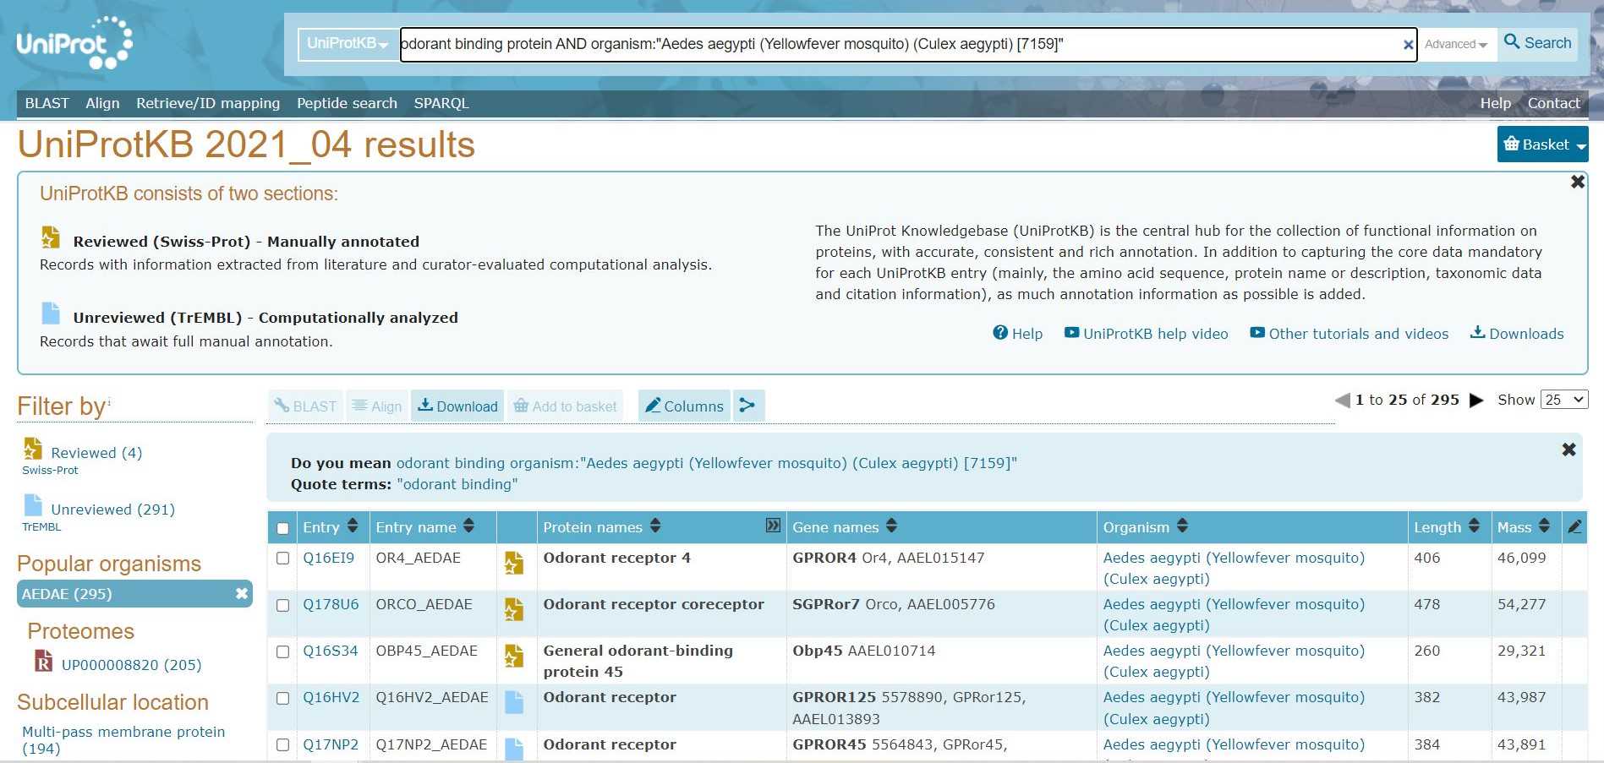Go to the previous results page arrow
This screenshot has height=763, width=1604.
coord(1343,401)
